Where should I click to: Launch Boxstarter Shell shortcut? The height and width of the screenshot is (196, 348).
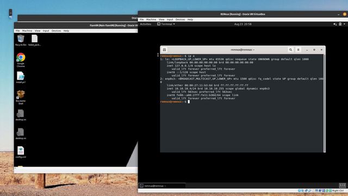point(21,97)
